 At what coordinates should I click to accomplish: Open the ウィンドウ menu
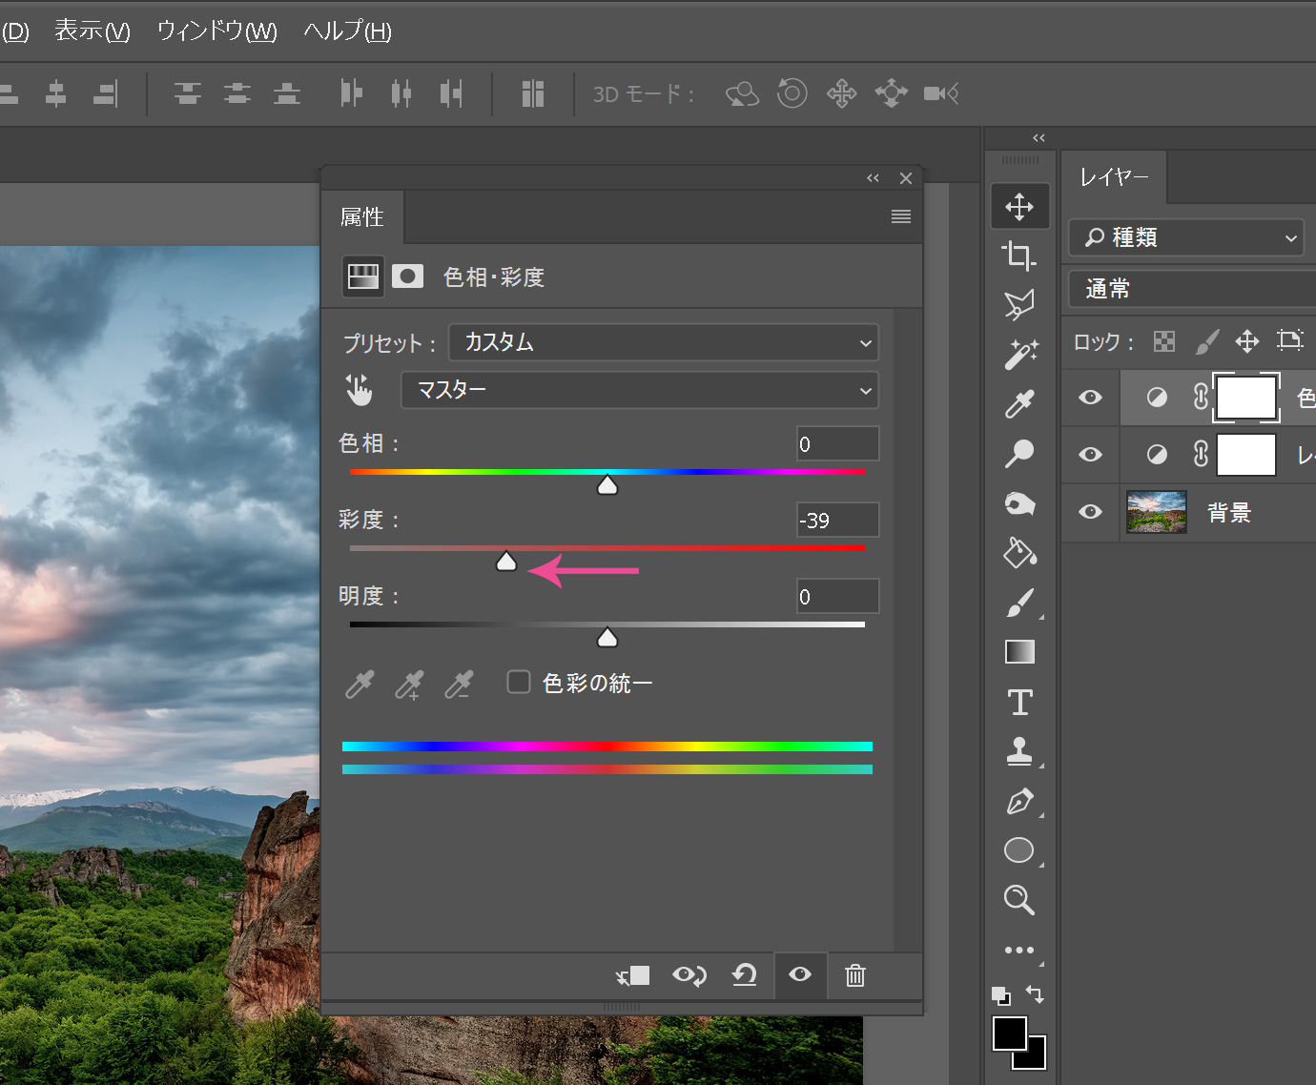pyautogui.click(x=216, y=31)
